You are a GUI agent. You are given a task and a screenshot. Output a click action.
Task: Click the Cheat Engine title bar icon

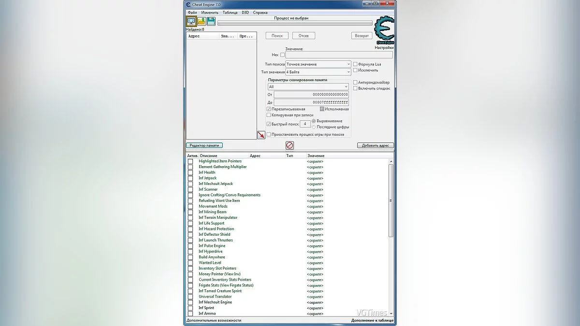pos(188,4)
